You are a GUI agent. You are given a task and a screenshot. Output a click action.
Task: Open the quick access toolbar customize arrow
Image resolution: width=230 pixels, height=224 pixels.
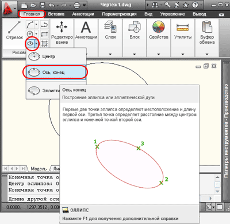[x=84, y=5]
